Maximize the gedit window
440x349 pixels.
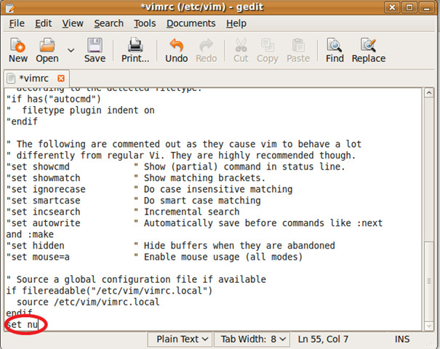pyautogui.click(x=409, y=7)
